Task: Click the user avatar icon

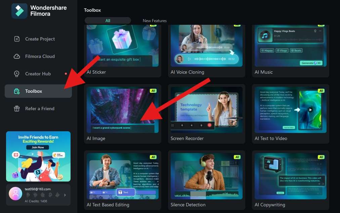Action: (15, 194)
